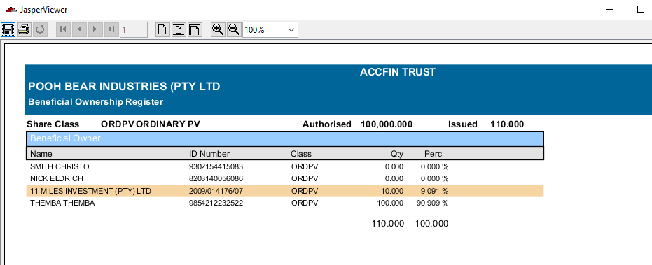652x265 pixels.
Task: Click the page number input field
Action: click(x=134, y=30)
